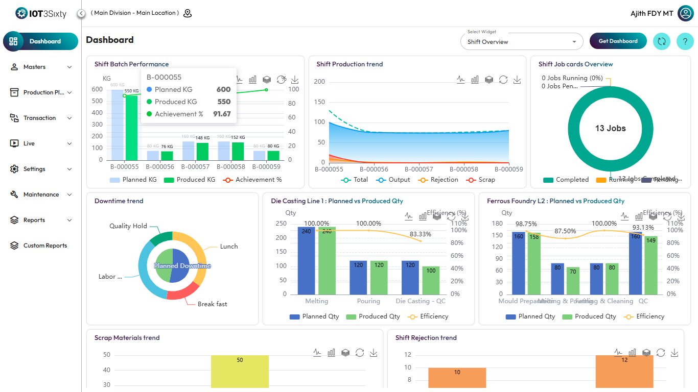Download the Shift Production trend chart
Screen dimensions: 698x392
point(517,80)
